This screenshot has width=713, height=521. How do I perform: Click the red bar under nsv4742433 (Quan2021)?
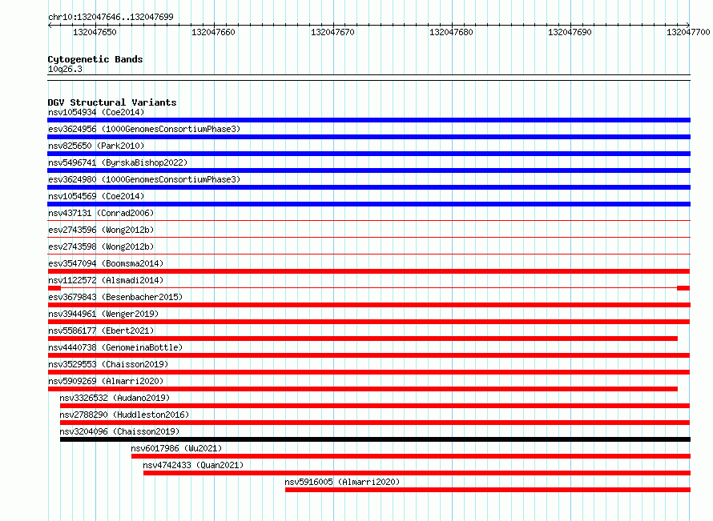pyautogui.click(x=417, y=473)
